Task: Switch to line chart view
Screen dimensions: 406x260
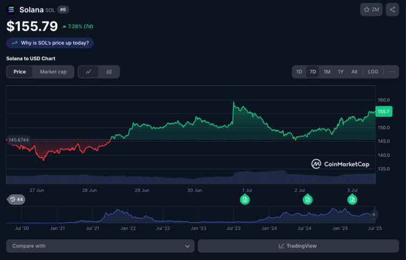Action: click(88, 72)
